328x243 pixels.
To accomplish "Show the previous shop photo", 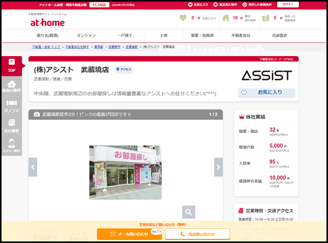I will tap(33, 167).
